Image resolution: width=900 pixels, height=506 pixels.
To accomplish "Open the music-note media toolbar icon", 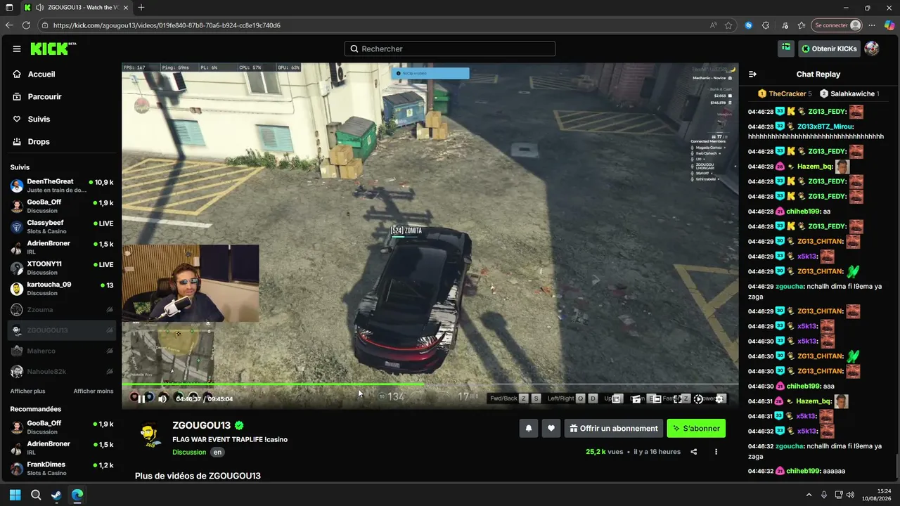I will pos(785,25).
